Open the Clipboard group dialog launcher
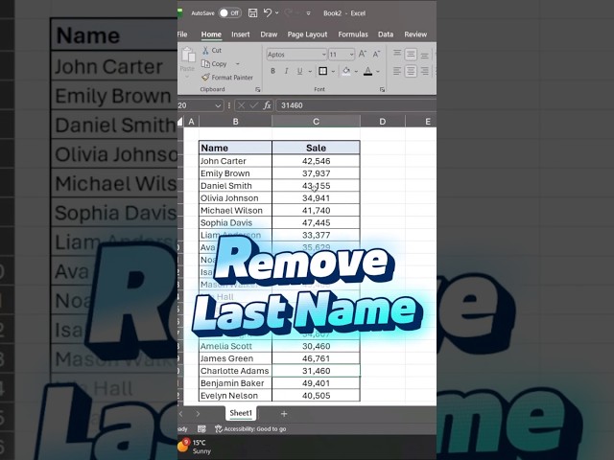 258,89
